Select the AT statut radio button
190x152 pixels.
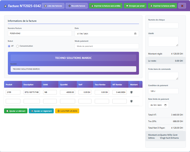9,46
